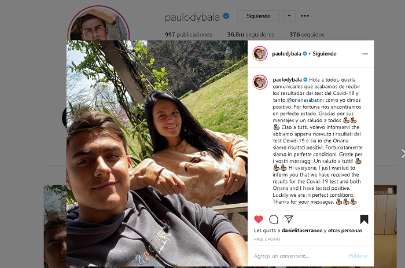The image size is (405, 268).
Task: Click Siguiendo text in post header
Action: (x=325, y=54)
